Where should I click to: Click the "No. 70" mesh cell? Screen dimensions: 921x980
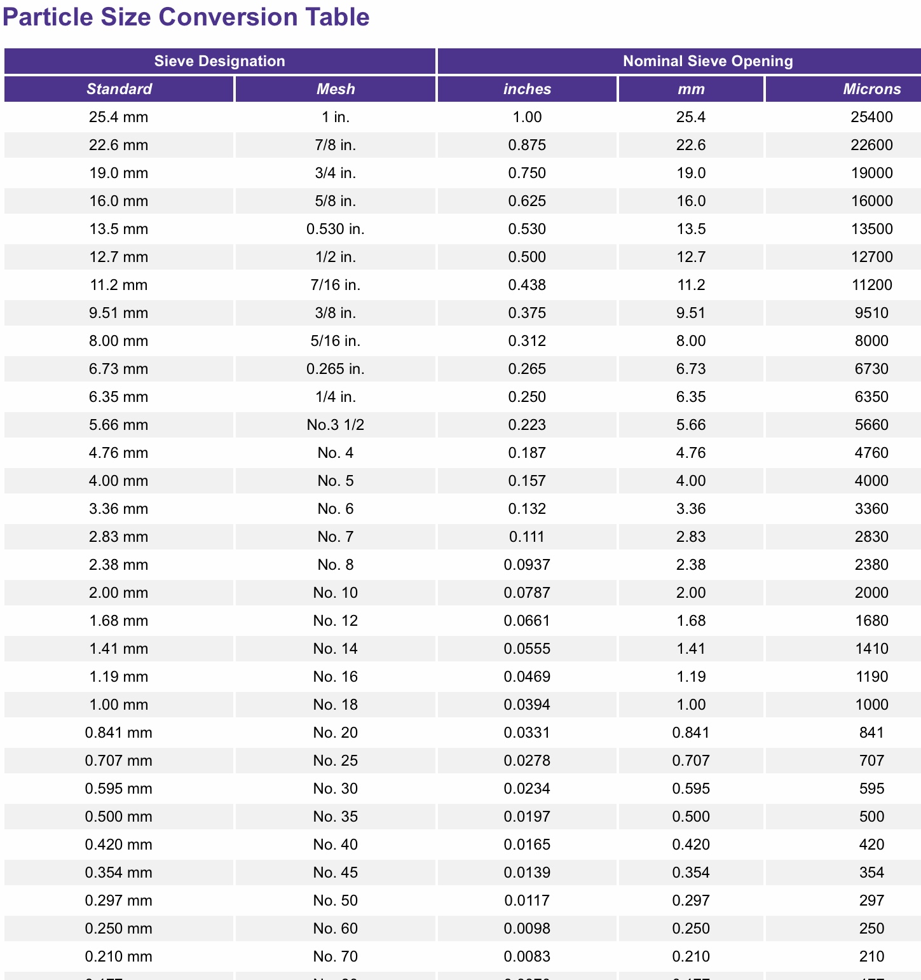click(336, 956)
